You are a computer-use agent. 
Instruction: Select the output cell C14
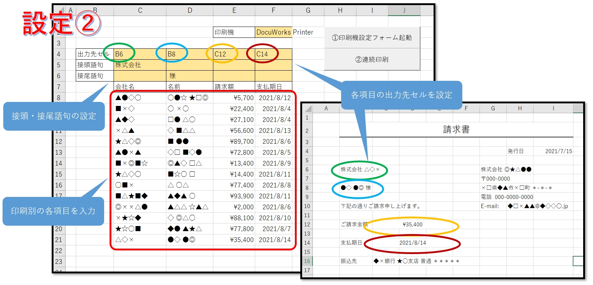(x=273, y=54)
